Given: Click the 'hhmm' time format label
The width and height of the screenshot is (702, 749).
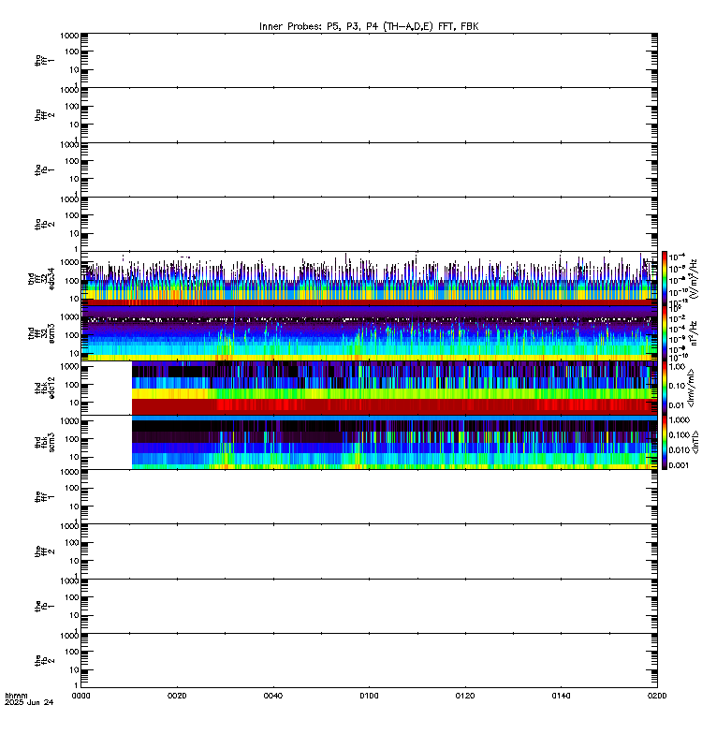Looking at the screenshot, I should [16, 696].
